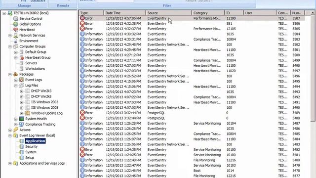
Task: Sort events by the User column header
Action: (260, 13)
